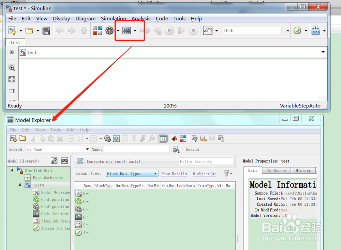Click the BlockType column header
This screenshot has height=250, width=341.
[103, 186]
